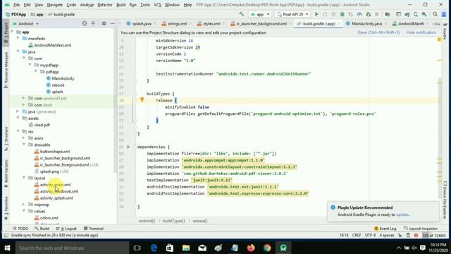
Task: Open the app run configuration dropdown
Action: 260,14
